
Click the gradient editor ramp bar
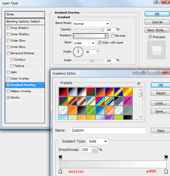pyautogui.click(x=113, y=164)
